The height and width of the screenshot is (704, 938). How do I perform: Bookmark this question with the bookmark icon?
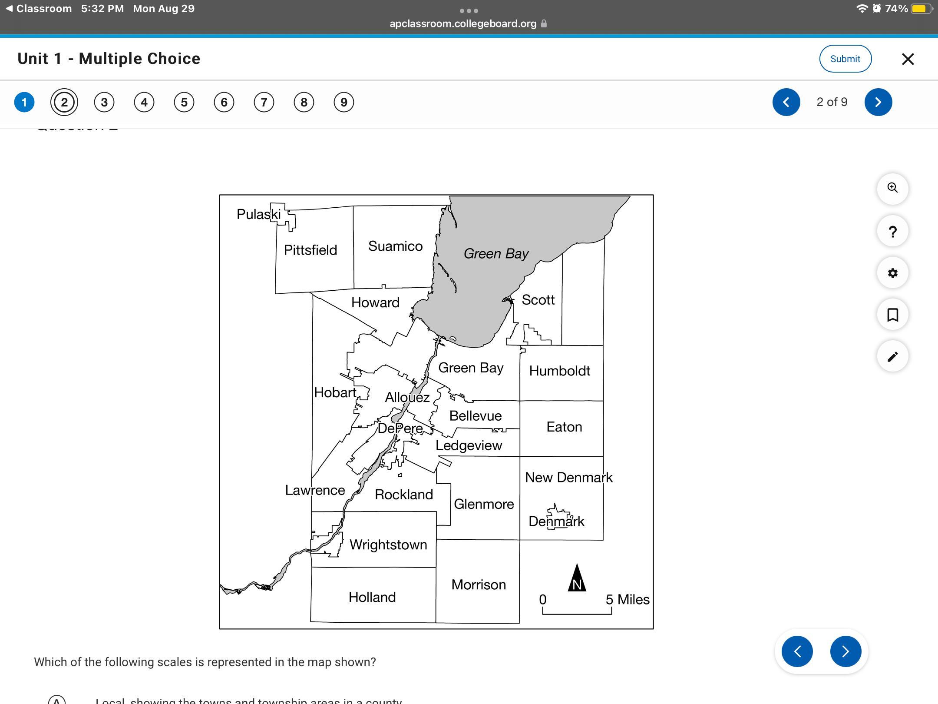pos(892,315)
